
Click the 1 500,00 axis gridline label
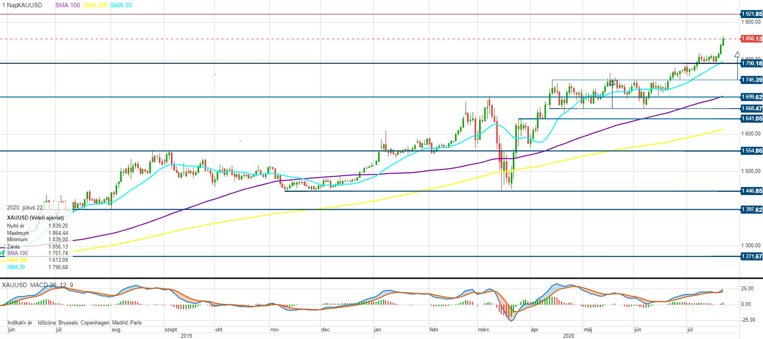coord(751,171)
